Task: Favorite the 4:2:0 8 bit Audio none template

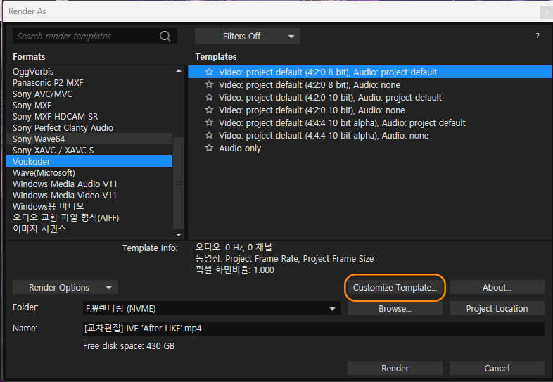Action: point(209,84)
